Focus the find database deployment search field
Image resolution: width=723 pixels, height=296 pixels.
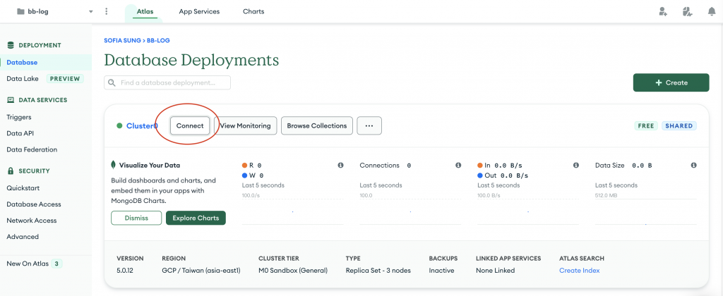click(x=167, y=83)
